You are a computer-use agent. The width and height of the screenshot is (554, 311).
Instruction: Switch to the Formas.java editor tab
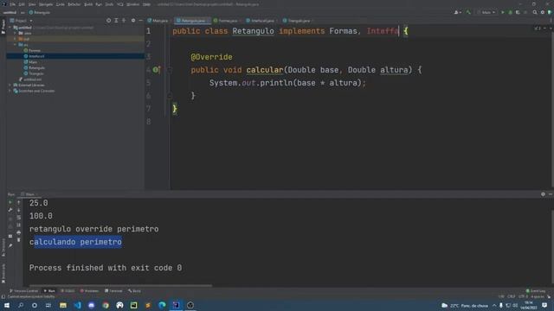click(226, 21)
